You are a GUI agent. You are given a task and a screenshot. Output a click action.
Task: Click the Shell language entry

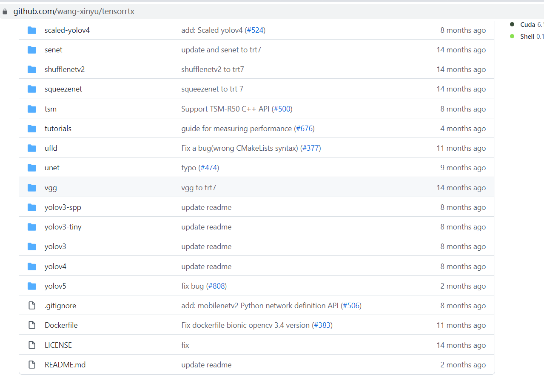[527, 37]
